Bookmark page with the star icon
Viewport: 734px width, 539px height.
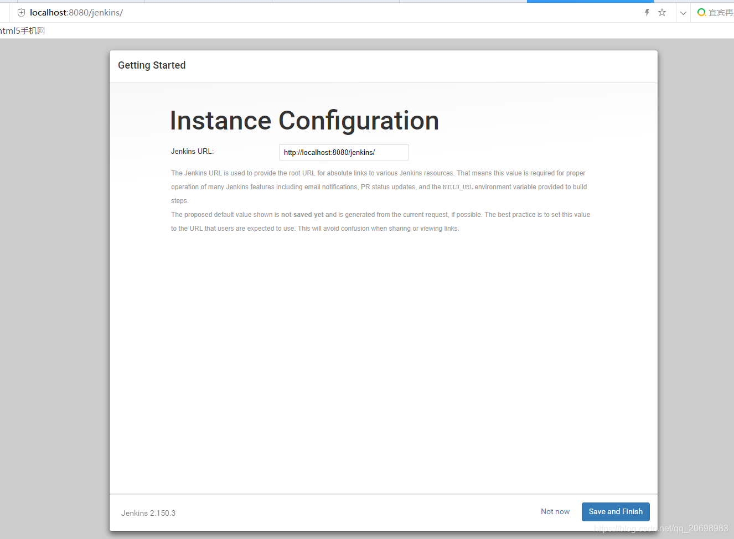662,13
